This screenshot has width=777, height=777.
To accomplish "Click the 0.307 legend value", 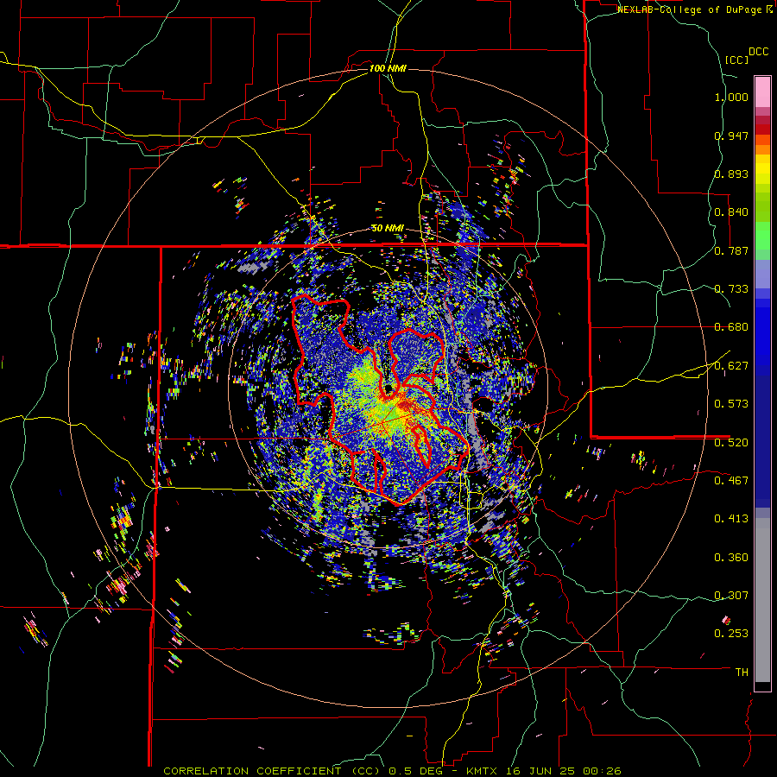I will tap(731, 596).
